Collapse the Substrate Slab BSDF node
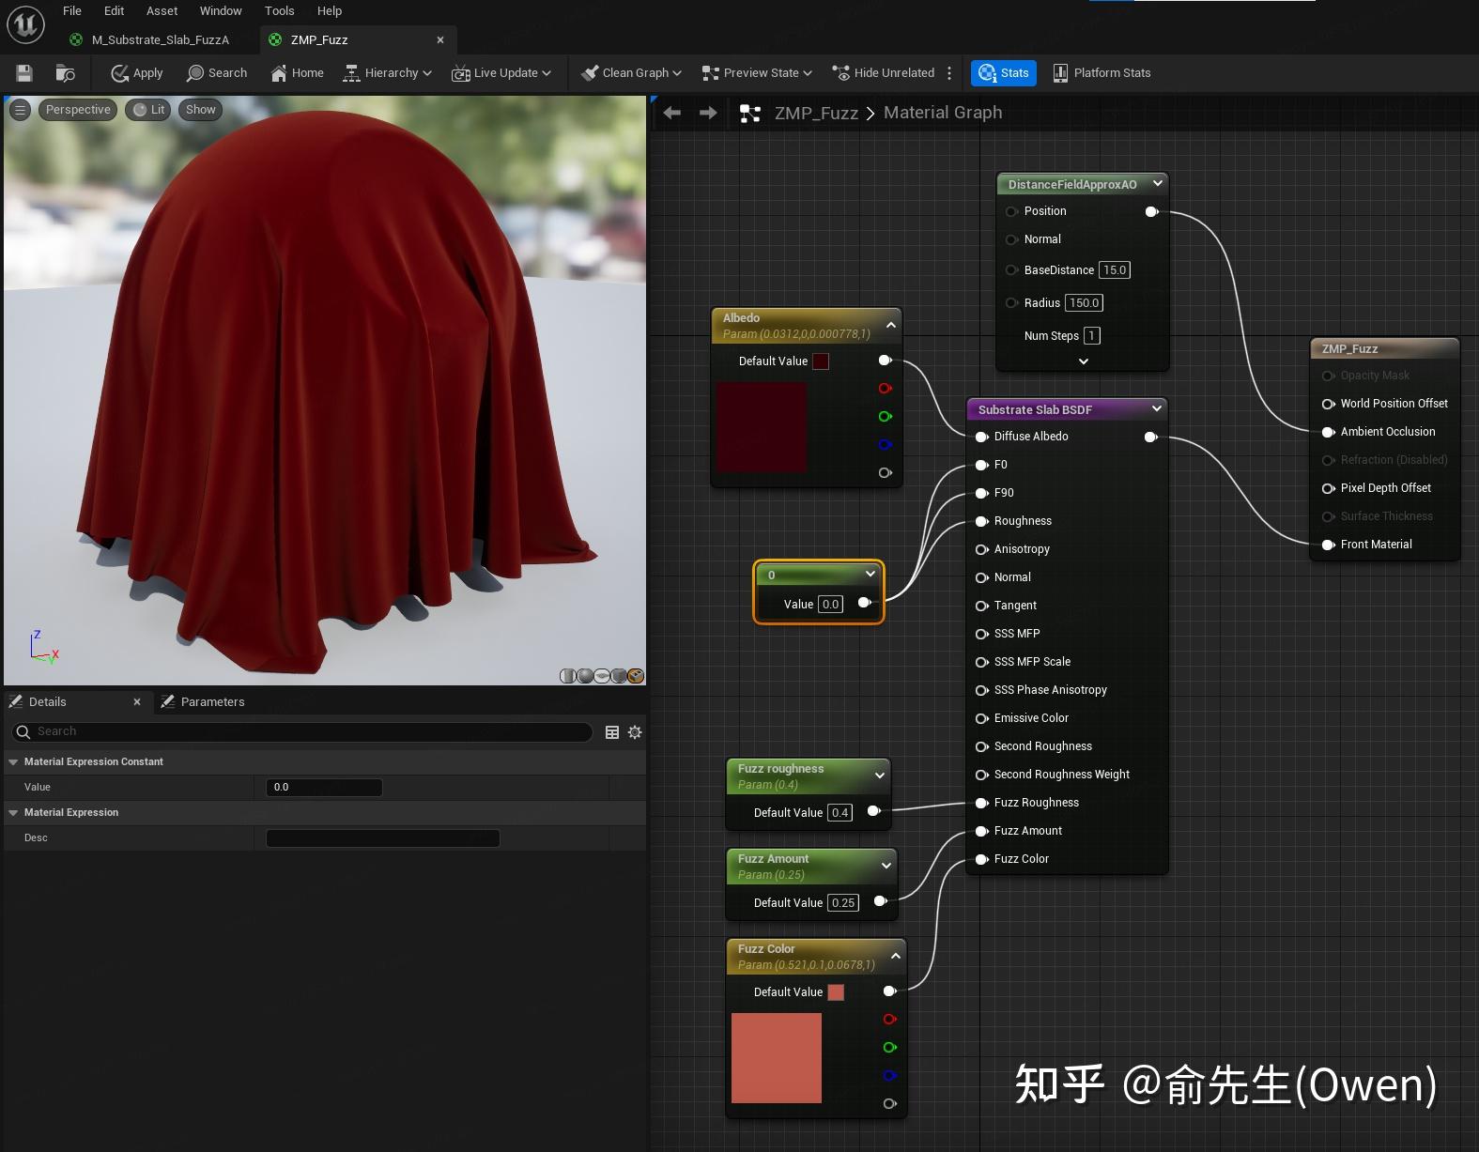The height and width of the screenshot is (1152, 1479). pos(1157,408)
